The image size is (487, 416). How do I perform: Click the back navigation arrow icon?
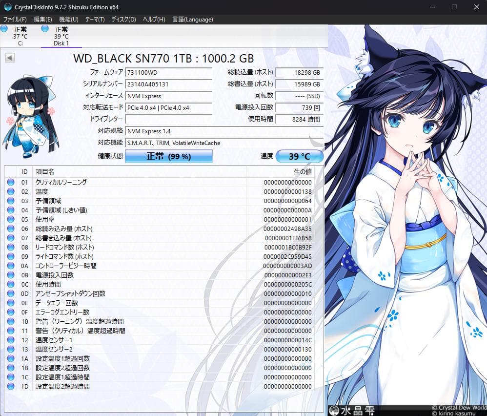10,57
